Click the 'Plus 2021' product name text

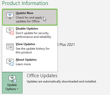(x=67, y=45)
